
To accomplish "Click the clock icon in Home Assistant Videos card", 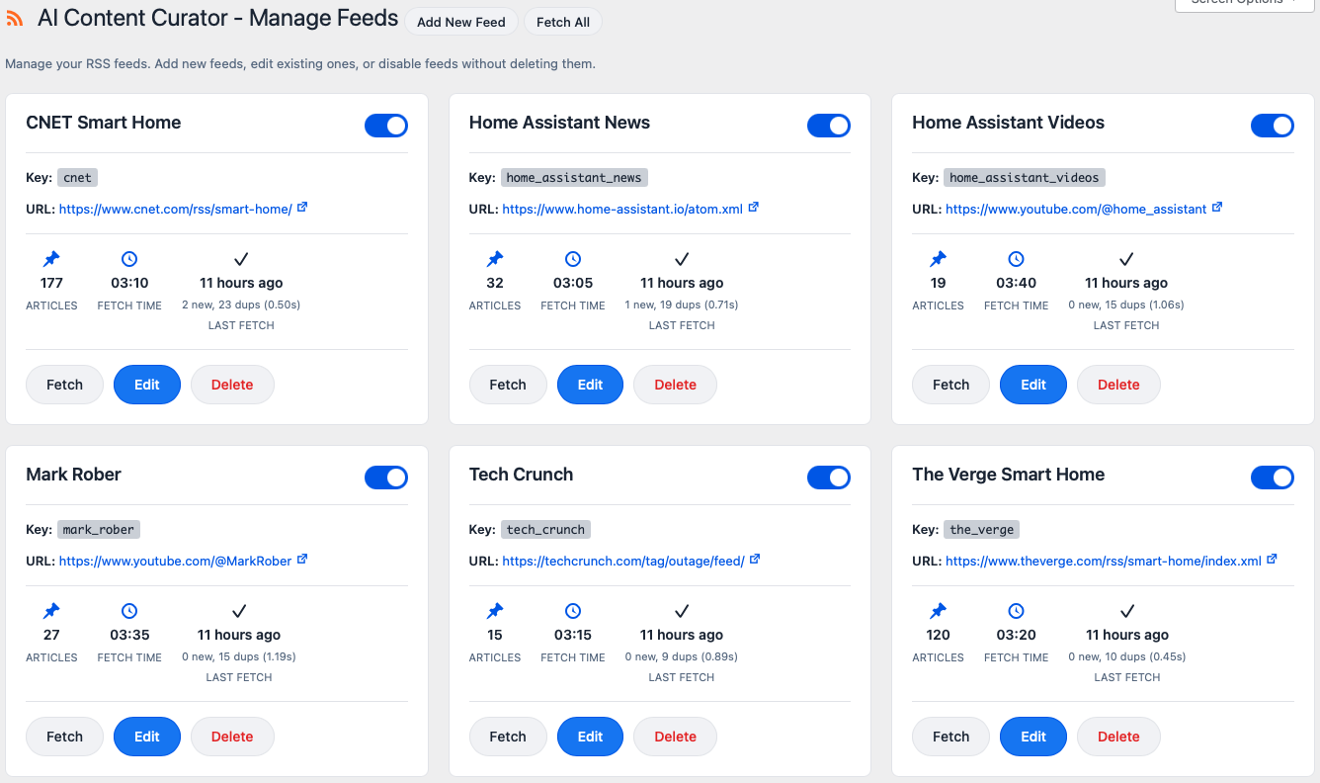I will [x=1017, y=259].
